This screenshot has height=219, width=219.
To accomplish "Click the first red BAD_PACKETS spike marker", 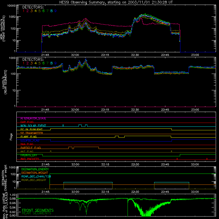I will click(x=177, y=159).
